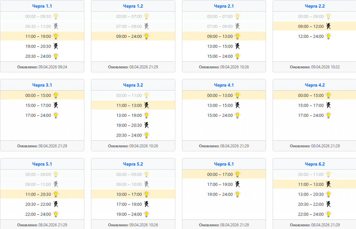
Task: Click outage icon for 17:00 – 19:00 in Черга 6.1
Action: (x=237, y=184)
